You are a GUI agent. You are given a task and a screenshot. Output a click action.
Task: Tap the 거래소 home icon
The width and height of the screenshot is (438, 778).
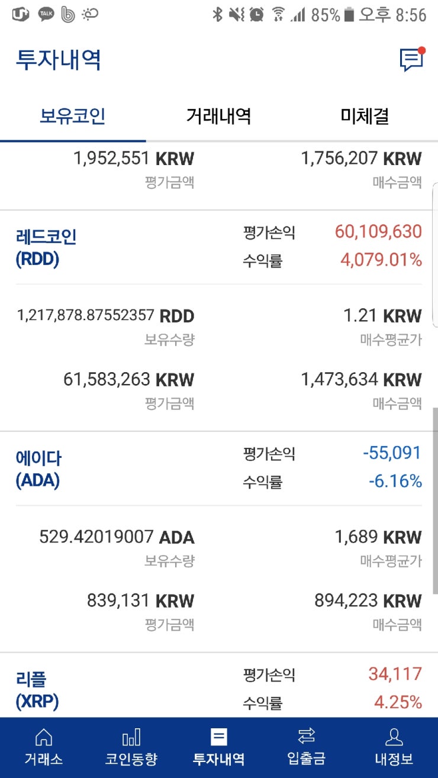43,737
